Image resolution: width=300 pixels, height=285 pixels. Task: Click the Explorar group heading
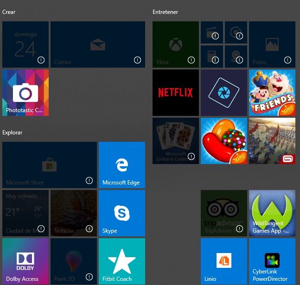click(12, 133)
